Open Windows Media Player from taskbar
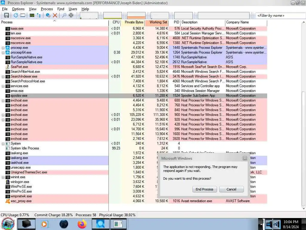306x230 pixels. (44, 224)
